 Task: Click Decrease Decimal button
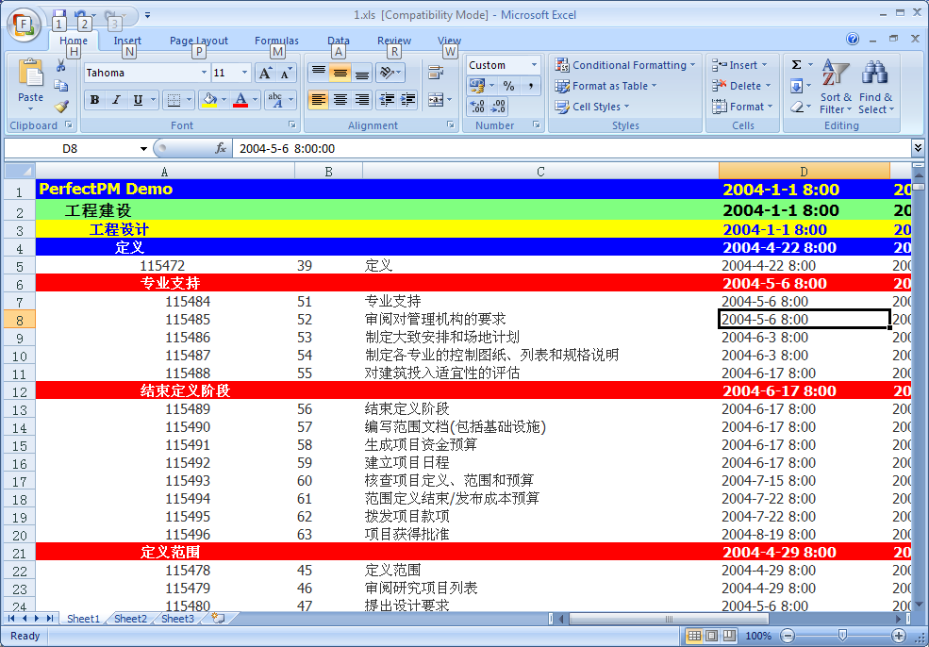(x=499, y=107)
